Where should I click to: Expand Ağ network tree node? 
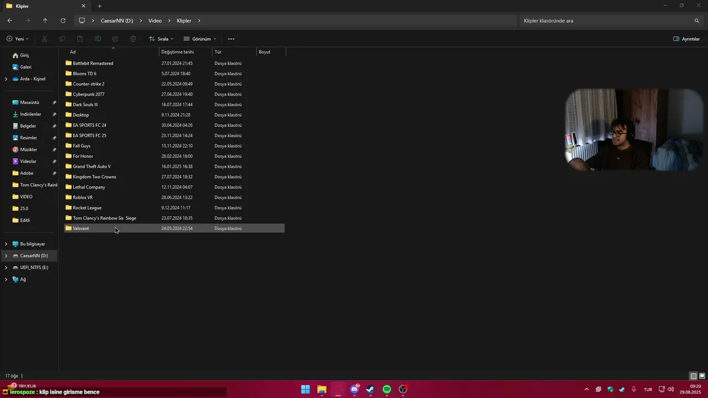(x=6, y=279)
